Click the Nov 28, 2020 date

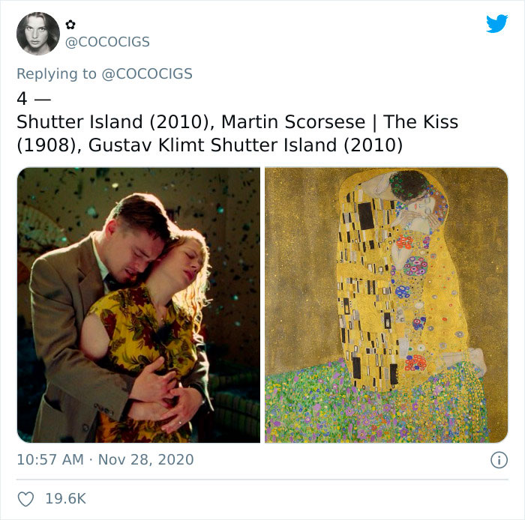145,459
